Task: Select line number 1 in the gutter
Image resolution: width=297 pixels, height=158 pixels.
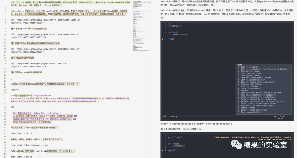Action: pyautogui.click(x=6, y=2)
